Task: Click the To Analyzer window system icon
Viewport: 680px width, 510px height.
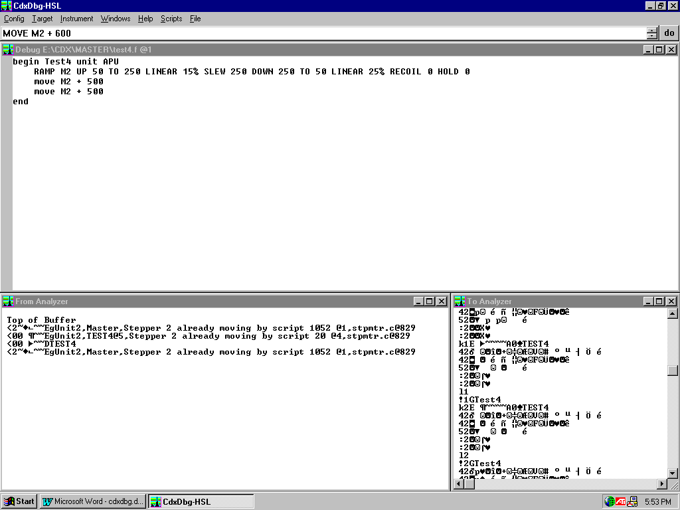Action: (460, 301)
